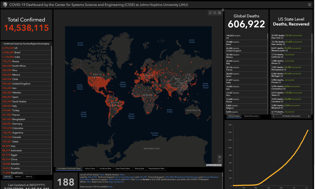Click the Total Confirmed 14,538,115 figure
This screenshot has width=315, height=189.
26,28
